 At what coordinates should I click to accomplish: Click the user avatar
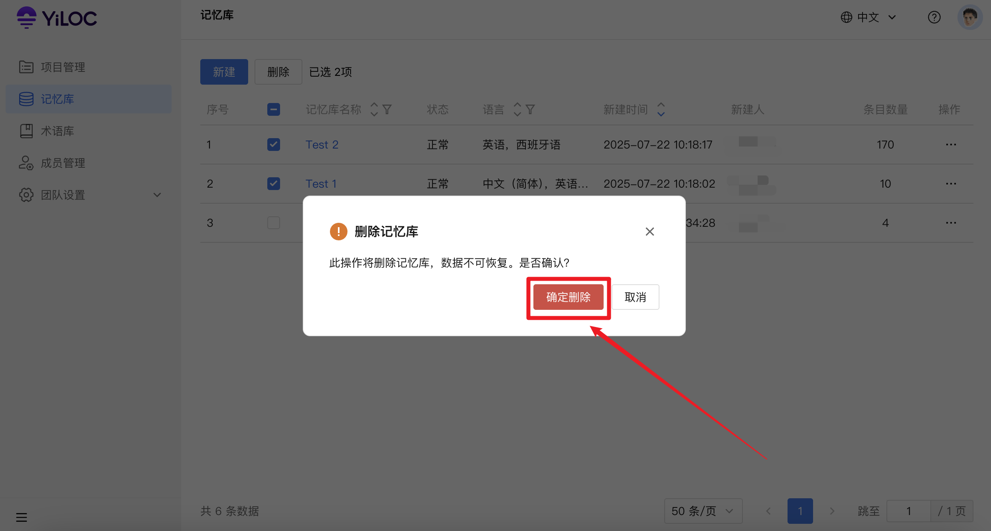970,17
